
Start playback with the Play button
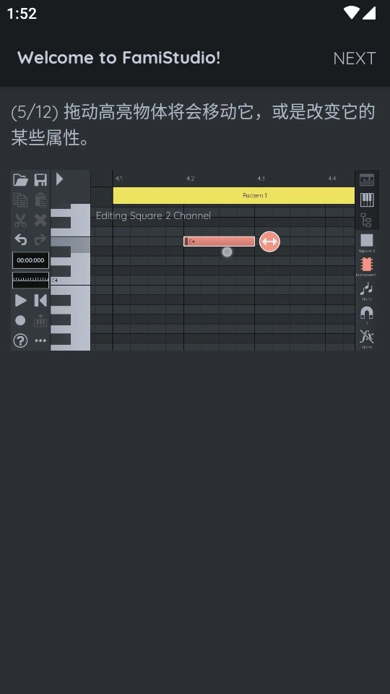[x=20, y=301]
